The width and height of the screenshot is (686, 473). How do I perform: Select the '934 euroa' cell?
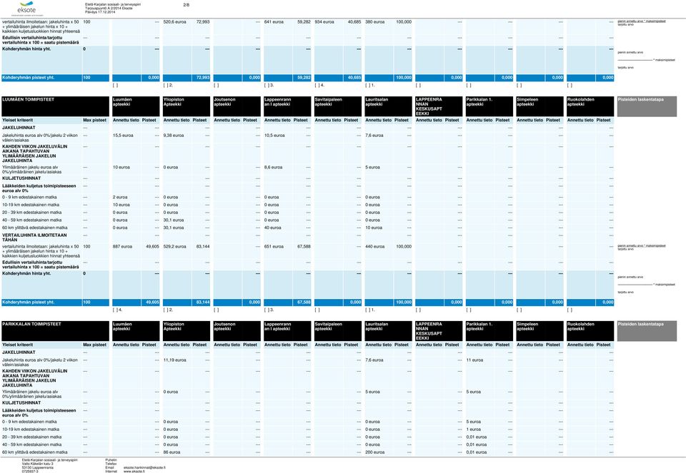pos(324,21)
